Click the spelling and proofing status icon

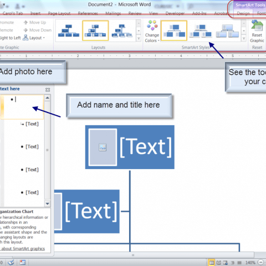11,262
